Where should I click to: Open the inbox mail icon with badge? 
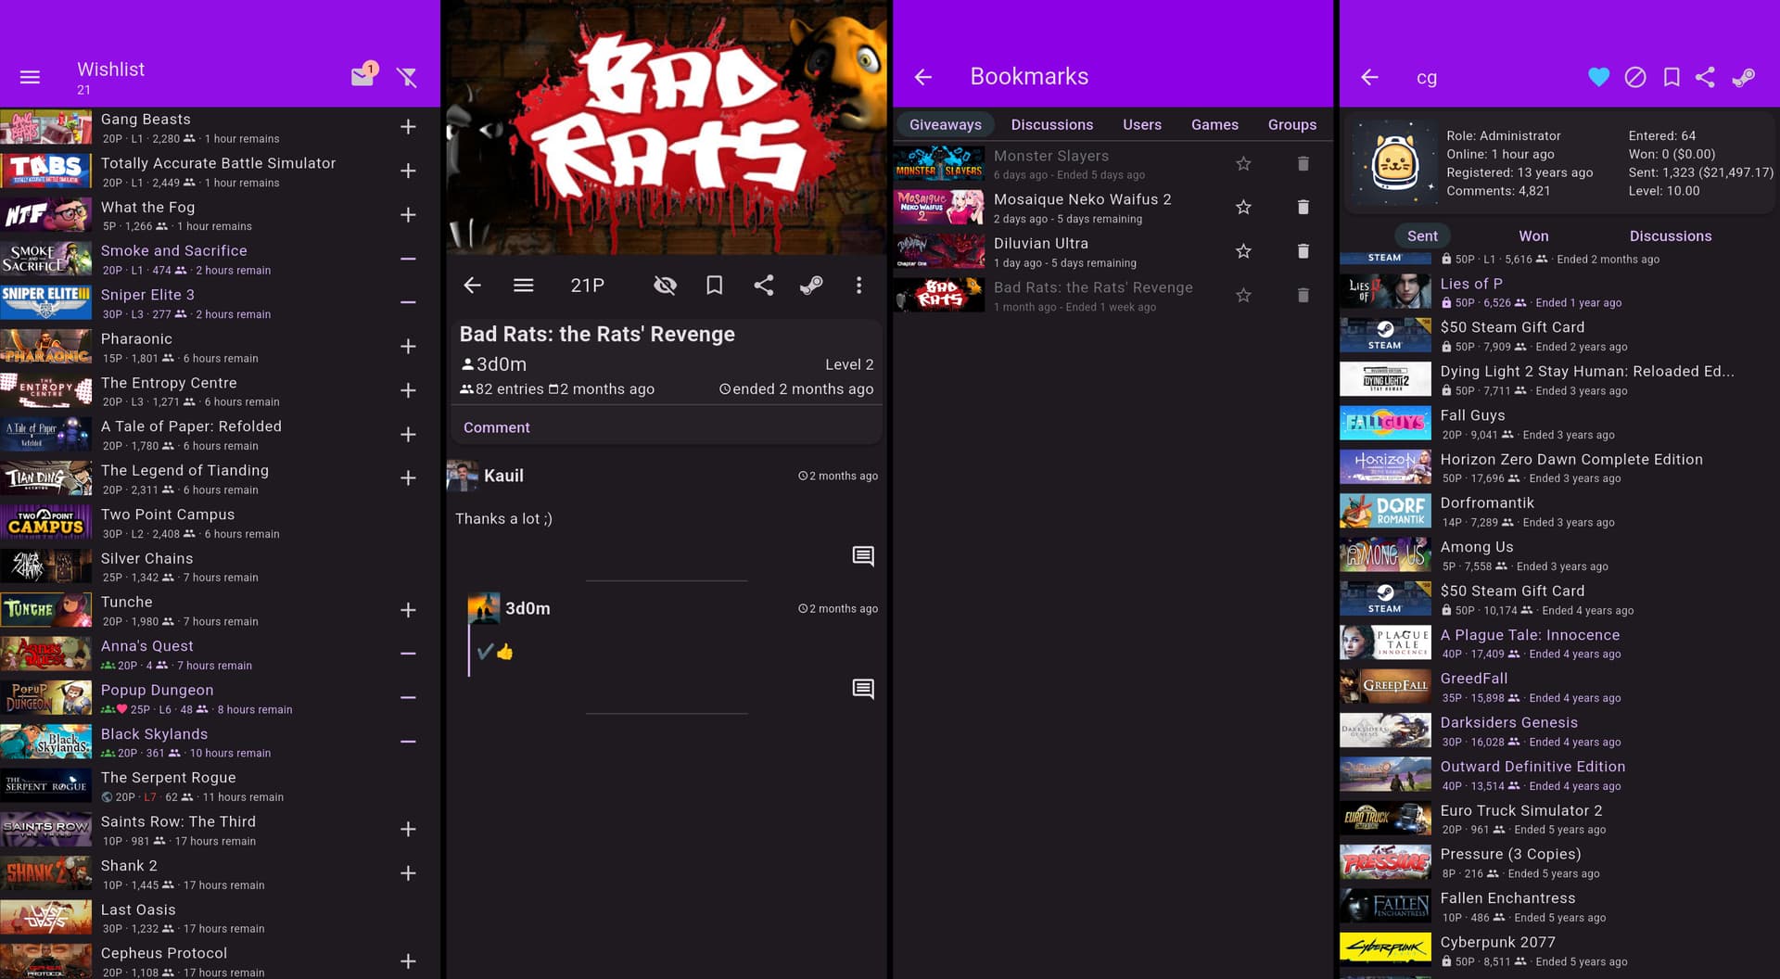pyautogui.click(x=363, y=75)
